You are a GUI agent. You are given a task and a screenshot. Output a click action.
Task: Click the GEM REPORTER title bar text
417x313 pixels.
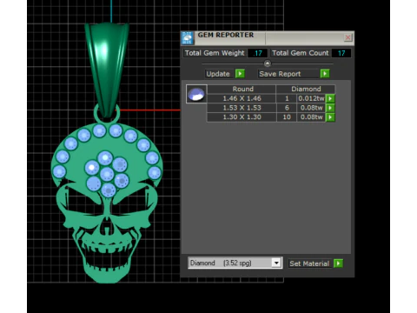[x=226, y=35]
